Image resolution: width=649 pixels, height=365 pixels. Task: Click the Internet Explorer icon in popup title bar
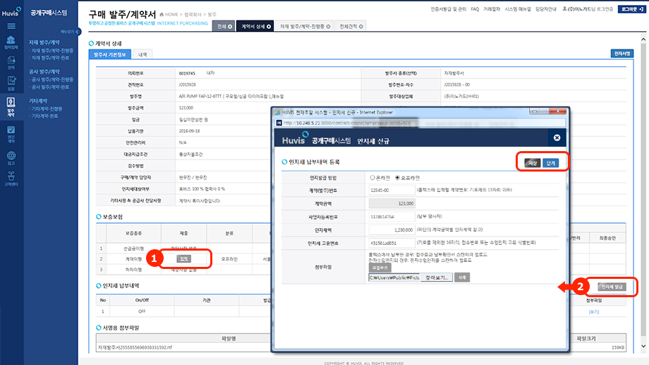point(277,112)
